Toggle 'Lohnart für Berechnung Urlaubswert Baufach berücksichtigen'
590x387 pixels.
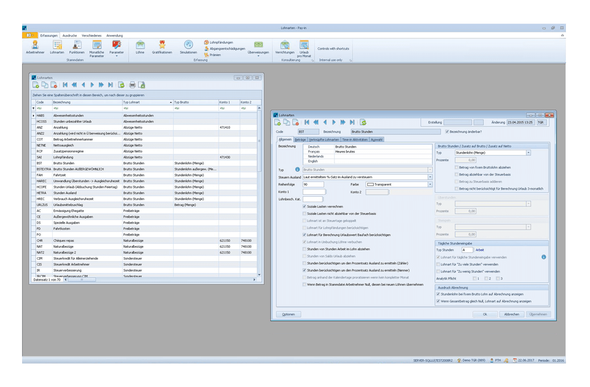point(304,235)
